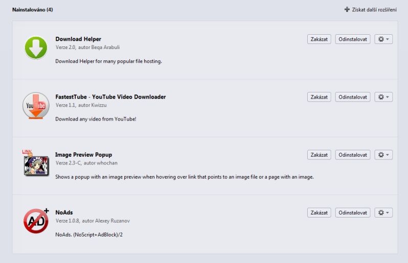Select the Download Helper extension title

(x=78, y=39)
